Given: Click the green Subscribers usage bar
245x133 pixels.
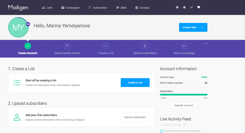Looking at the screenshot, I should pos(183,95).
